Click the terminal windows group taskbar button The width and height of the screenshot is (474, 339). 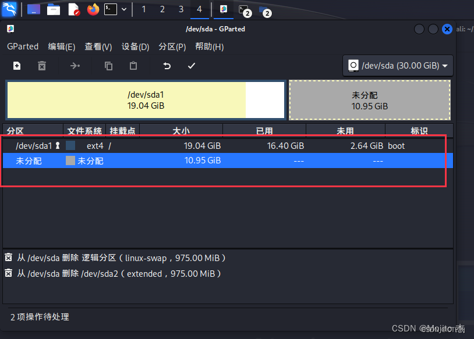coord(245,10)
